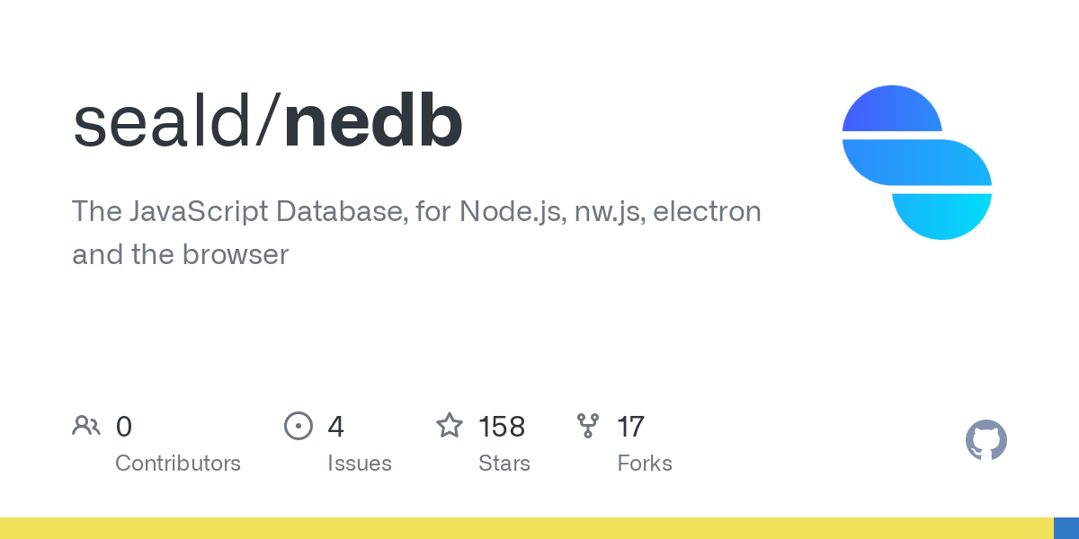1079x539 pixels.
Task: Click the Seald logo image
Action: point(916,163)
